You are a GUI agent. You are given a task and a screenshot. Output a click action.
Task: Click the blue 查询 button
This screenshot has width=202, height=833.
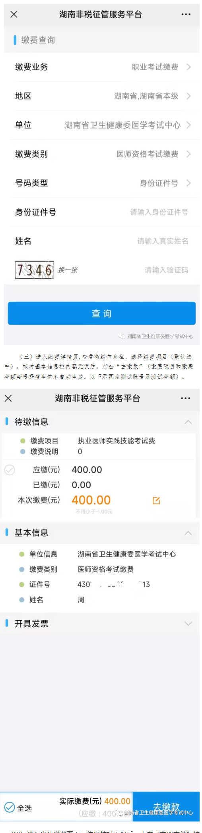(x=102, y=313)
